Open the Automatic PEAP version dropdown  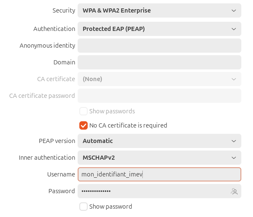159,141
